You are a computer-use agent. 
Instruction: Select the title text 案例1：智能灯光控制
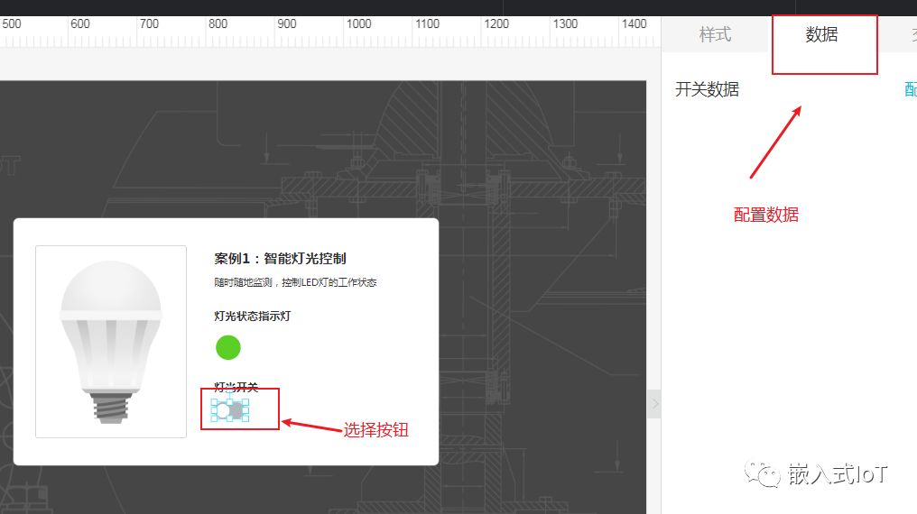(x=280, y=259)
